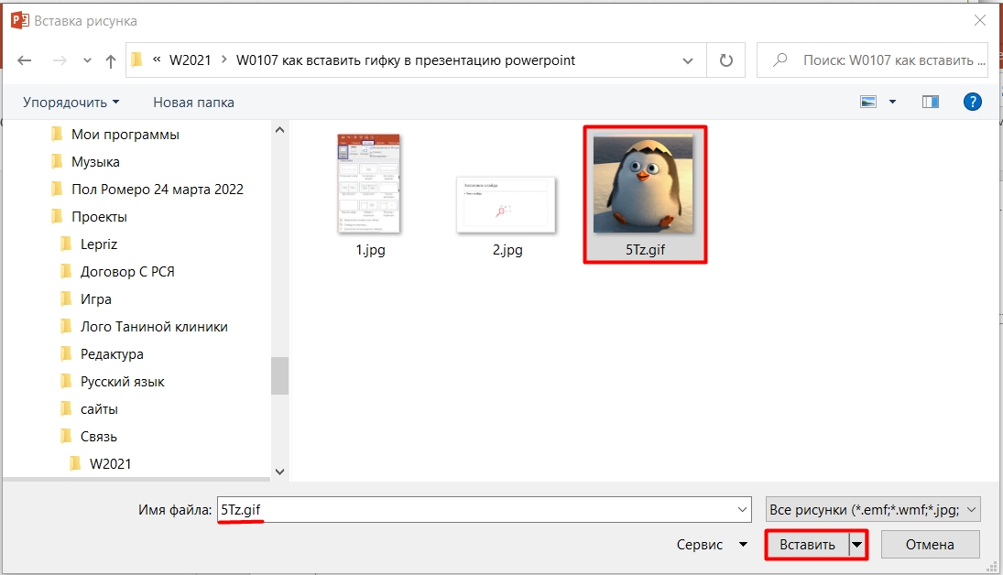1003x575 pixels.
Task: Select the 2.jpg thumbnail
Action: (x=506, y=205)
